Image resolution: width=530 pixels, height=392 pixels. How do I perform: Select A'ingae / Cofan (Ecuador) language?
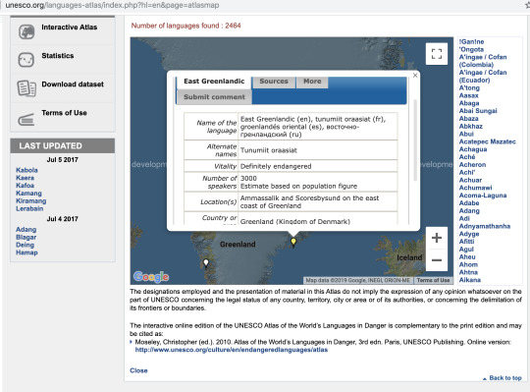pyautogui.click(x=483, y=76)
